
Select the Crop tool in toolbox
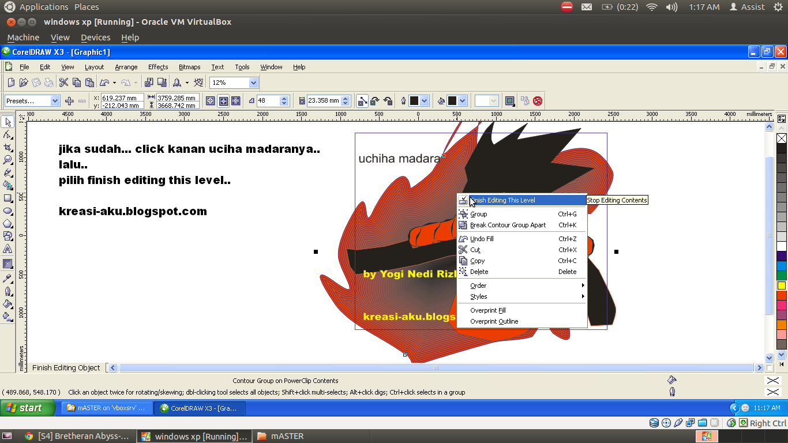(8, 147)
